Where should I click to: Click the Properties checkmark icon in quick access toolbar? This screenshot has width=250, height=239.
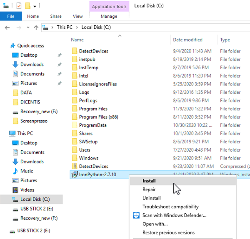[19, 6]
